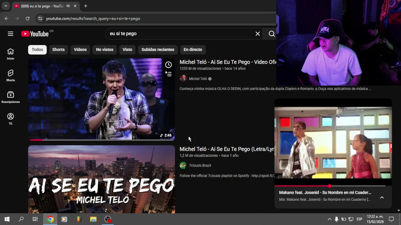The height and width of the screenshot is (225, 401).
Task: Select the Shorts filter chip
Action: click(58, 50)
